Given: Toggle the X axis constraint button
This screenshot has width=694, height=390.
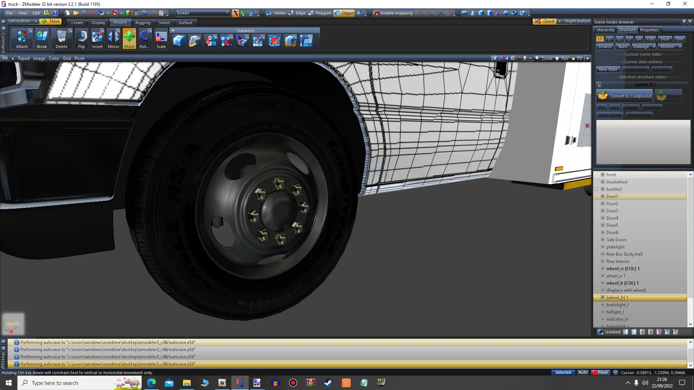Looking at the screenshot, I should [x=235, y=13].
